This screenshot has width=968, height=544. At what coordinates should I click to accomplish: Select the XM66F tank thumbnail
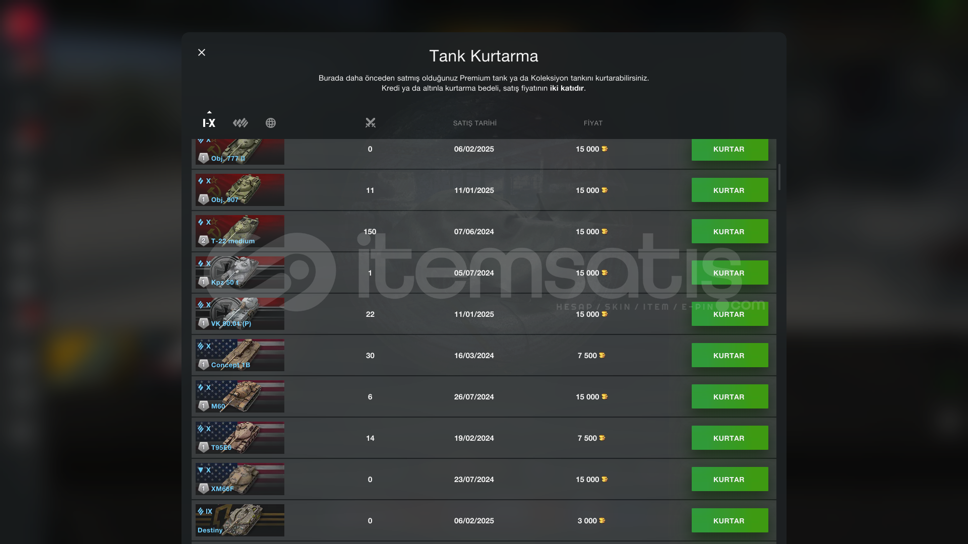240,479
